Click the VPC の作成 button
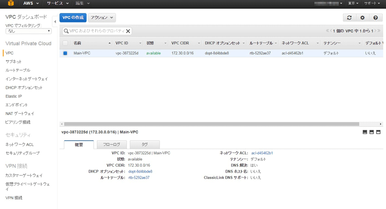386x209 pixels. pyautogui.click(x=73, y=18)
